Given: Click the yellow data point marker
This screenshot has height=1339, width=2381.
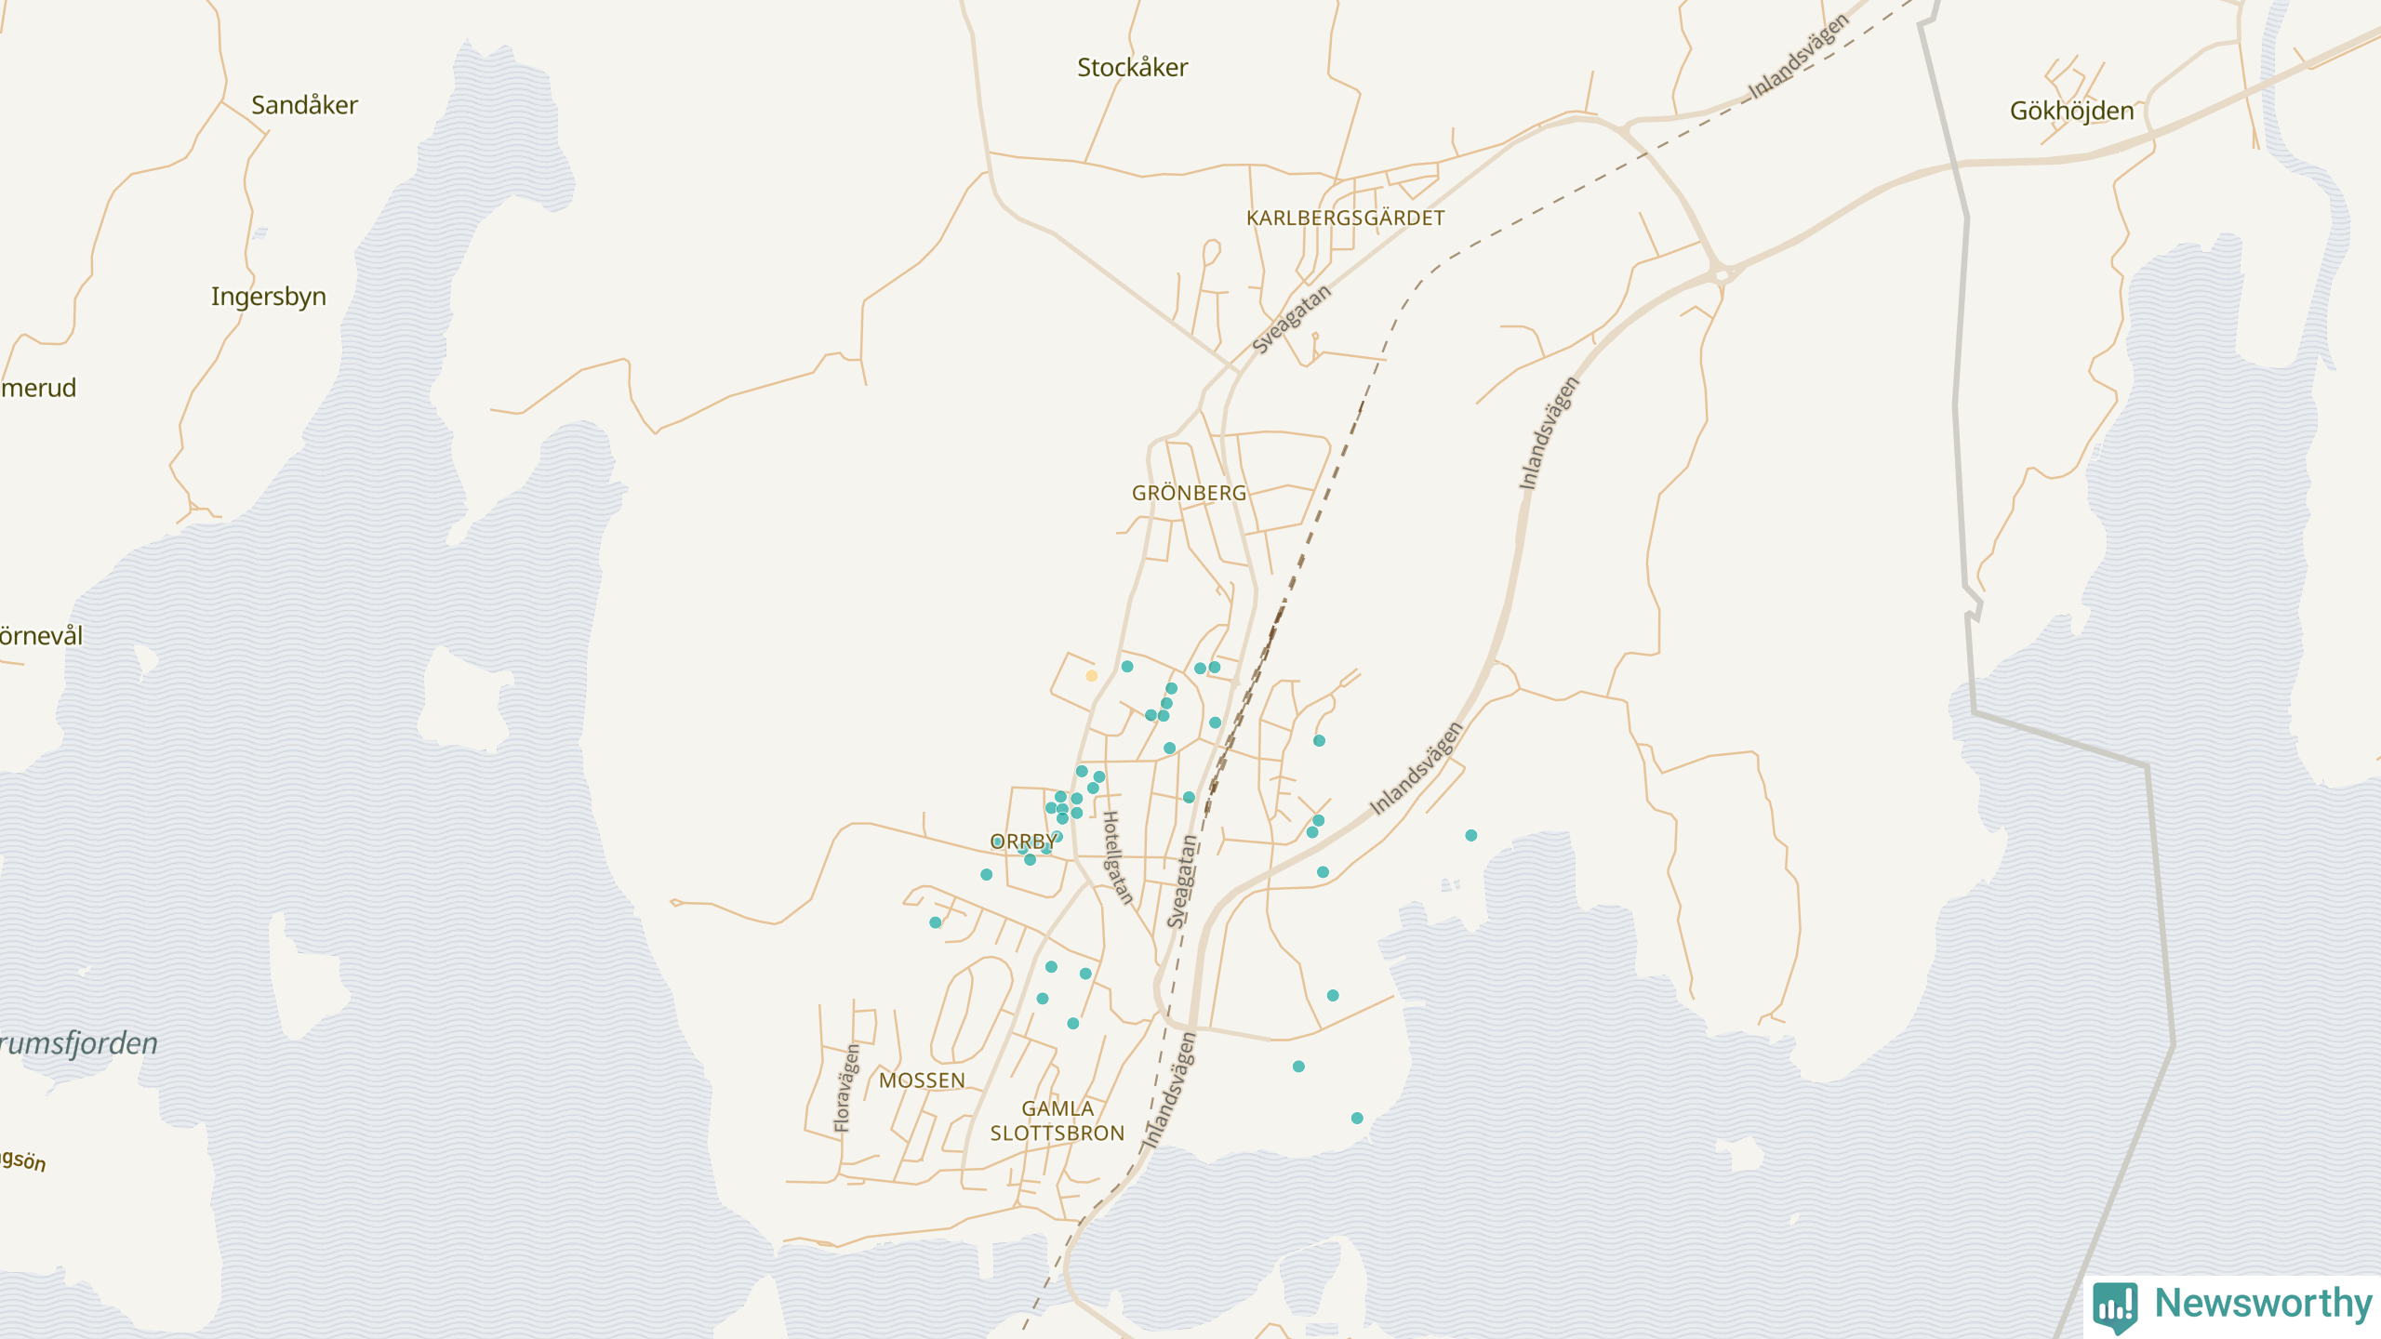Looking at the screenshot, I should 1091,676.
